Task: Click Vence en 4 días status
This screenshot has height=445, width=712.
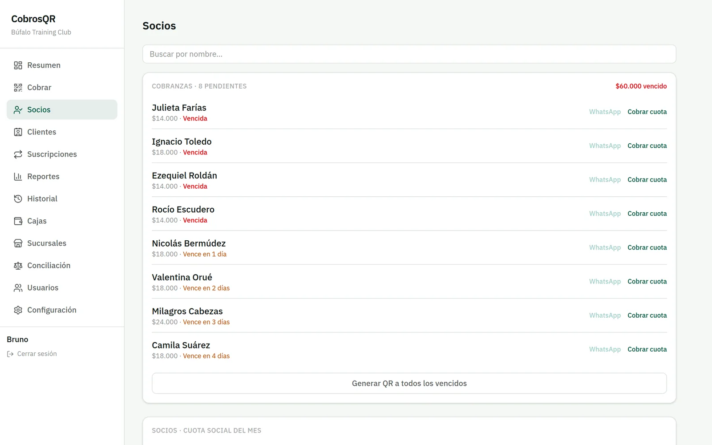Action: coord(206,356)
